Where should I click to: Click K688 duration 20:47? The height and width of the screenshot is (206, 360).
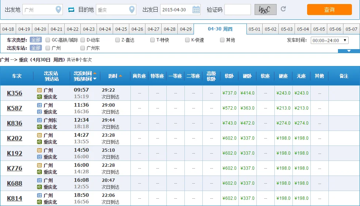pos(108,180)
